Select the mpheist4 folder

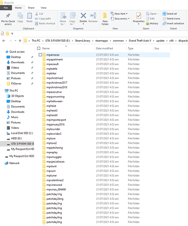[52, 115]
